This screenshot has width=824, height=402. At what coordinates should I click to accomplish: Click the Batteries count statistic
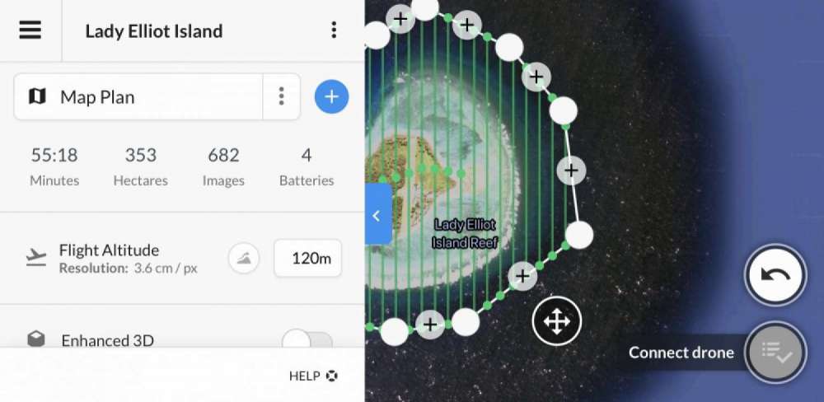pyautogui.click(x=307, y=167)
